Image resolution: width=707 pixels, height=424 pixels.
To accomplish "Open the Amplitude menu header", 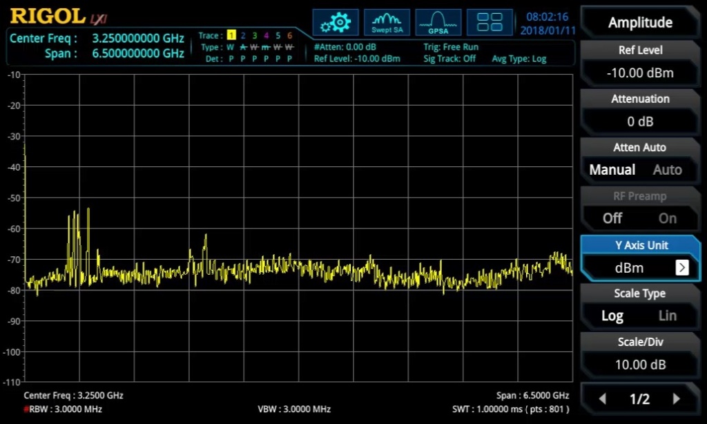I will click(x=639, y=22).
